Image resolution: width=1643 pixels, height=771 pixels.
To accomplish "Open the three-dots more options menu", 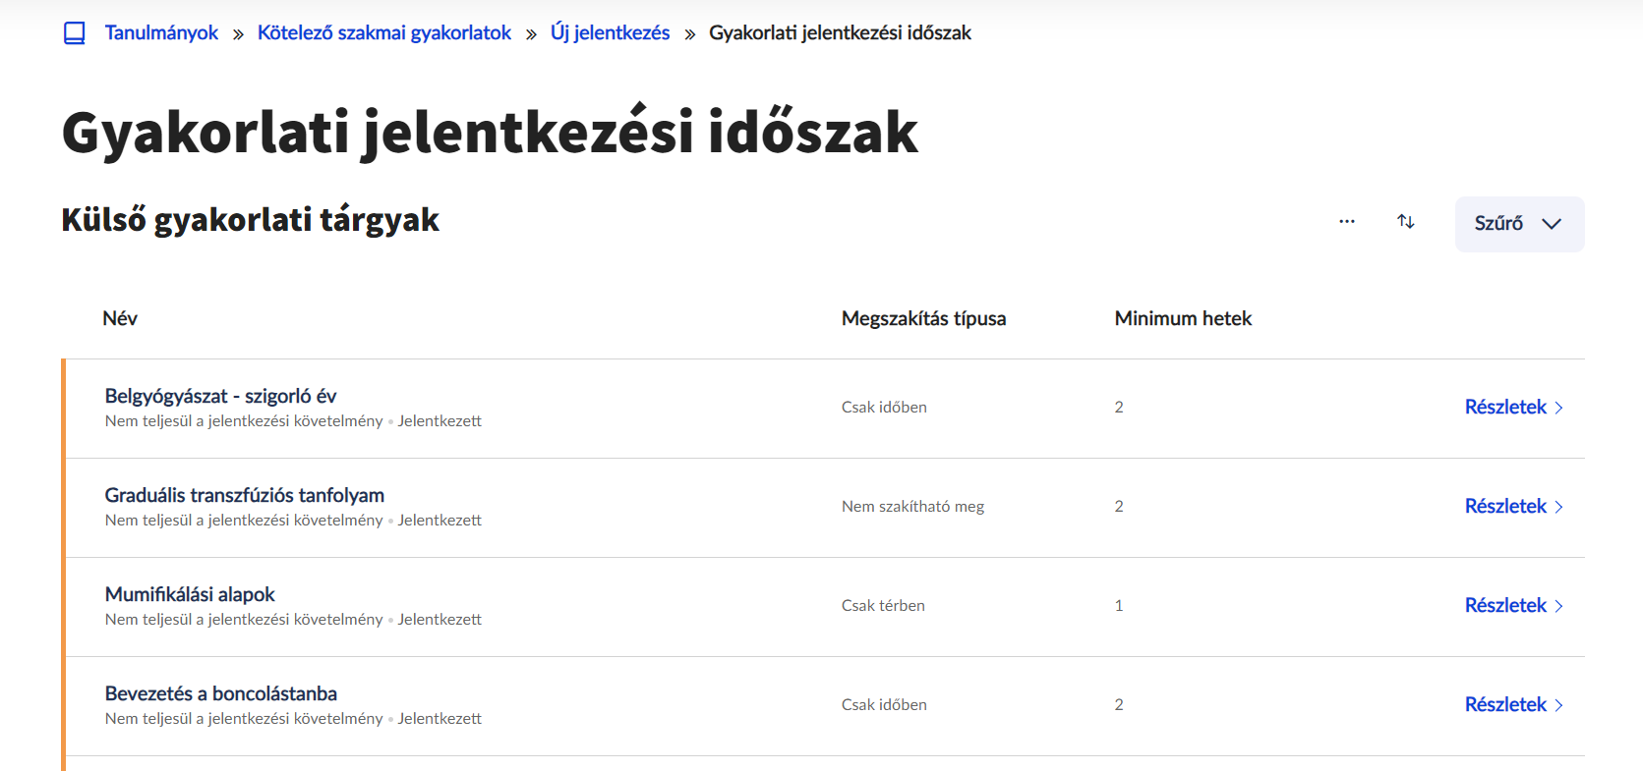I will pos(1347,222).
